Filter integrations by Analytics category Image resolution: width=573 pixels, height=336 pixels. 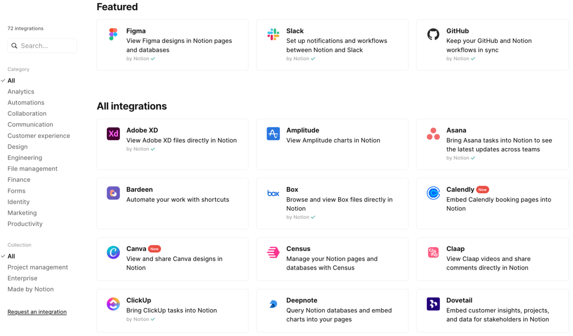pos(21,92)
